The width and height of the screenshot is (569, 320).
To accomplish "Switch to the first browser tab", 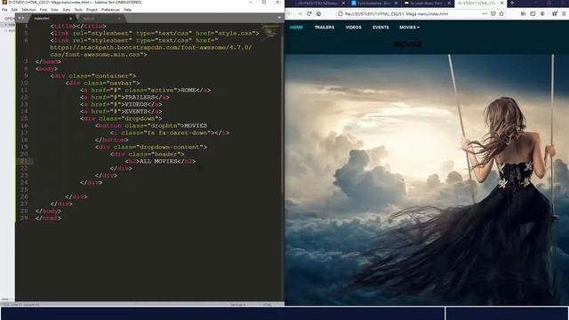I will click(317, 3).
